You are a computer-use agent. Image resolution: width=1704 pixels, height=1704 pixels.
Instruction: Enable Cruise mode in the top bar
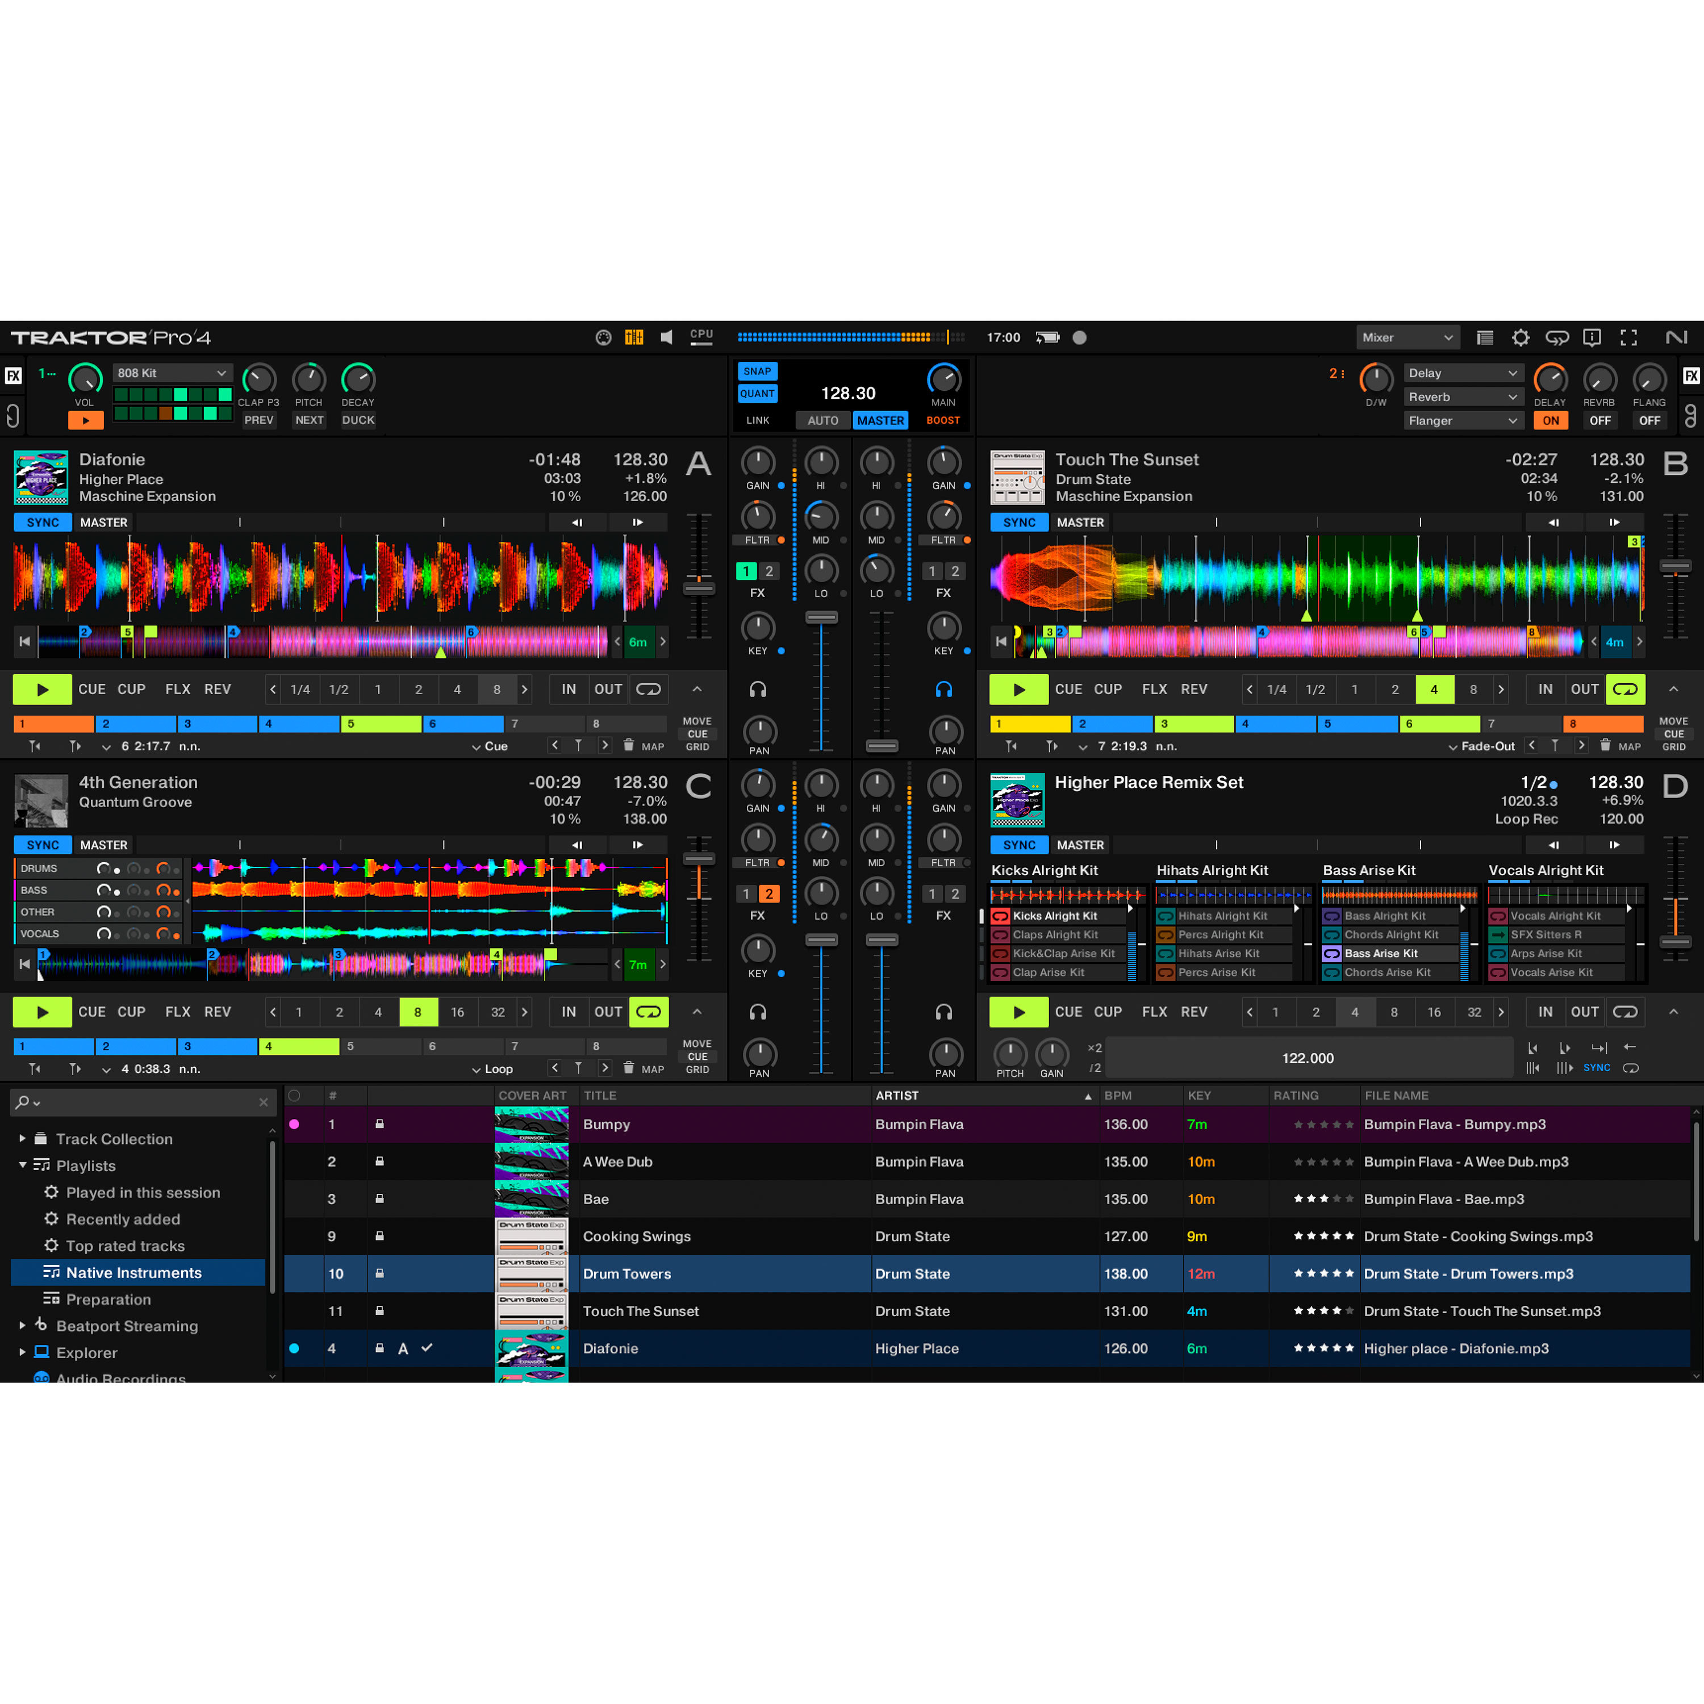pos(1557,337)
